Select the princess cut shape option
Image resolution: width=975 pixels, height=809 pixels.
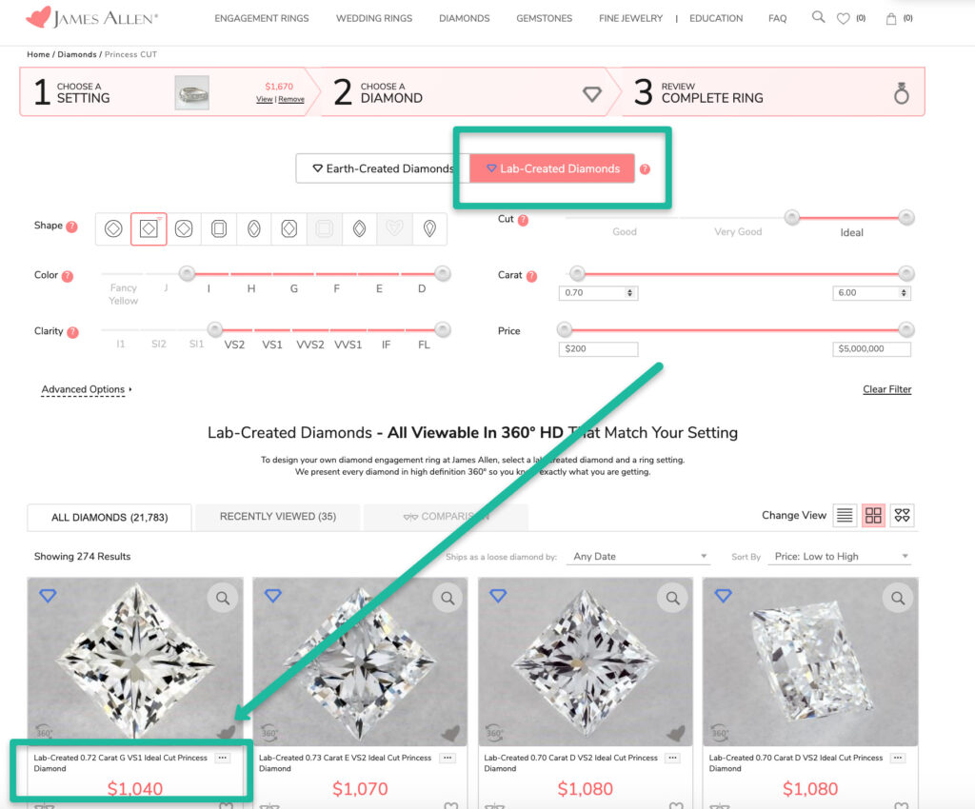pos(149,229)
